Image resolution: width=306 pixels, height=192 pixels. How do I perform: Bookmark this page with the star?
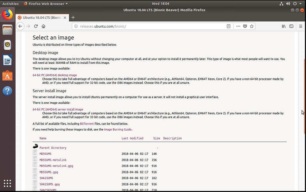[251, 26]
